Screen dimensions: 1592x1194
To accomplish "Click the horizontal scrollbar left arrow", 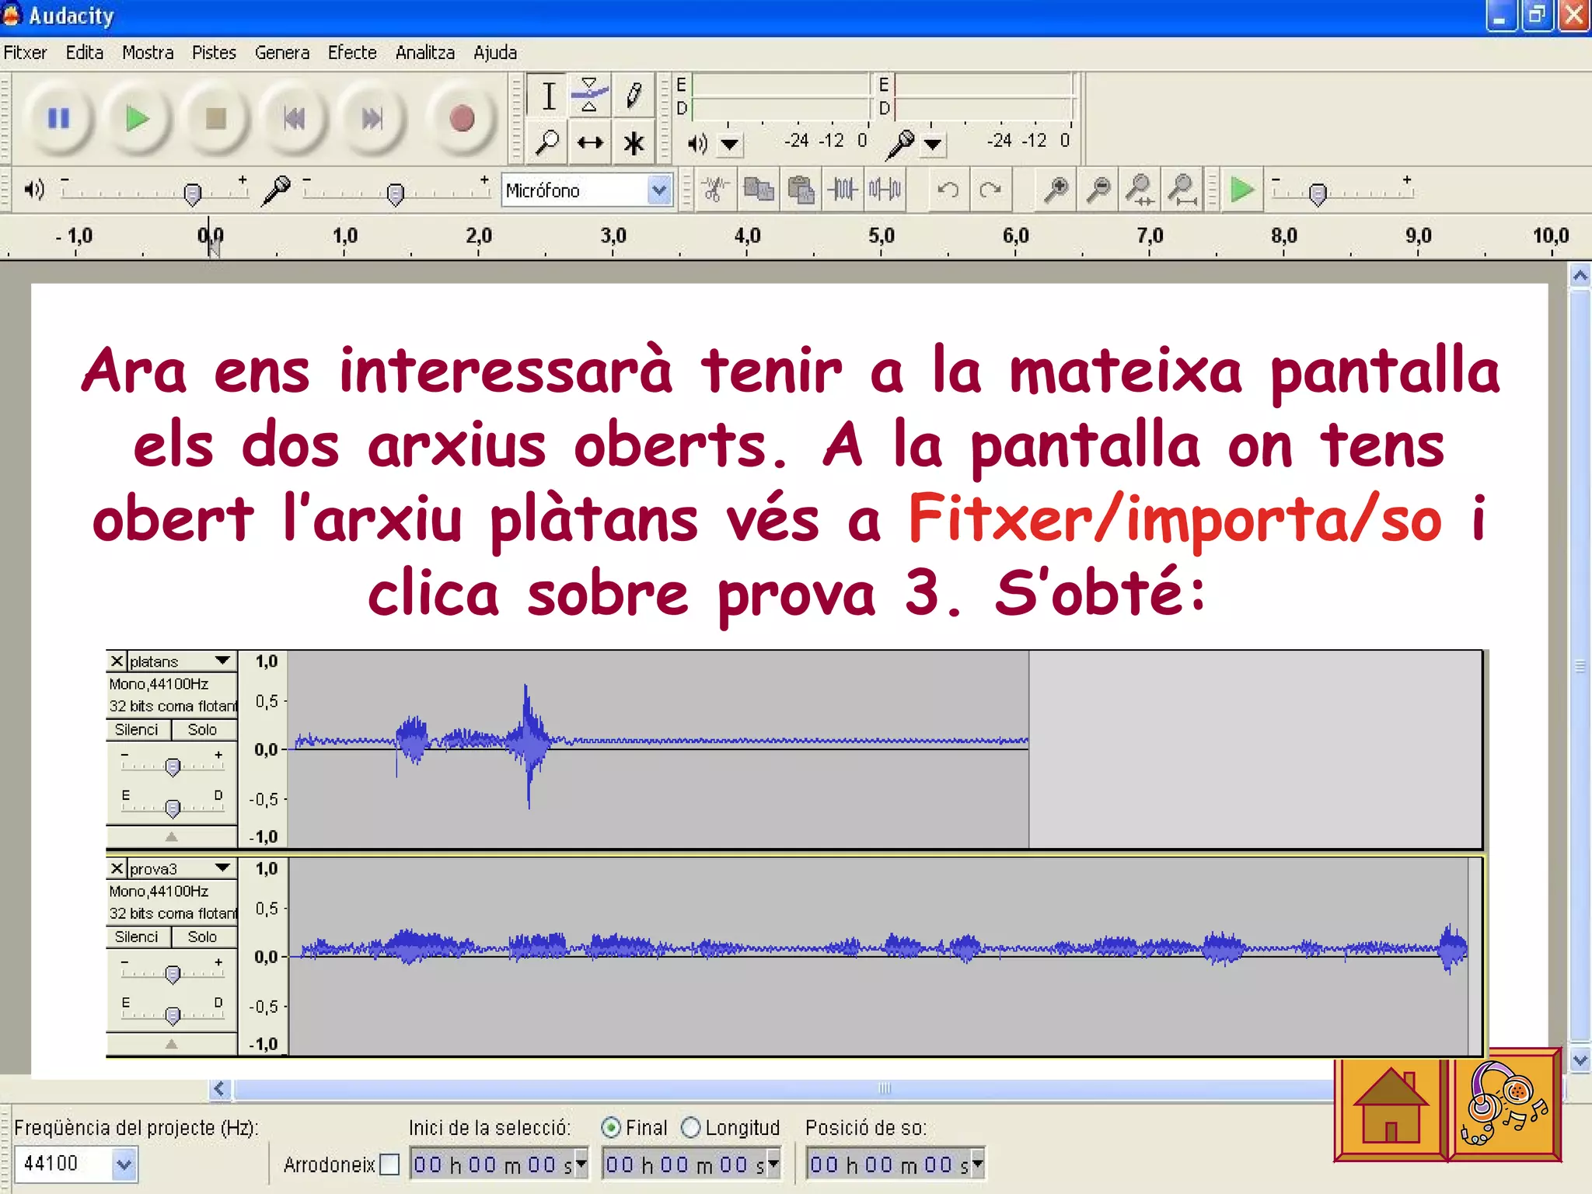I will 220,1088.
